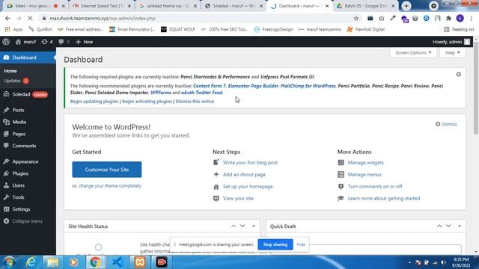Screen dimensions: 479x269
Task: Open Learn more about getting started
Action: click(x=384, y=198)
